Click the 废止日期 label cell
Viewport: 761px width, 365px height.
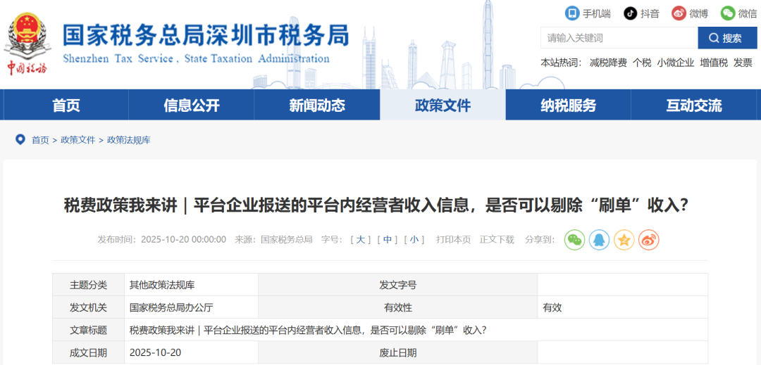tap(397, 352)
